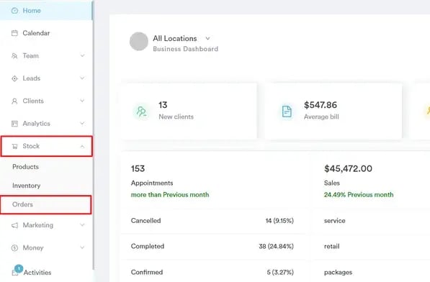The image size is (430, 282).
Task: Select the Clients menu label
Action: point(33,101)
